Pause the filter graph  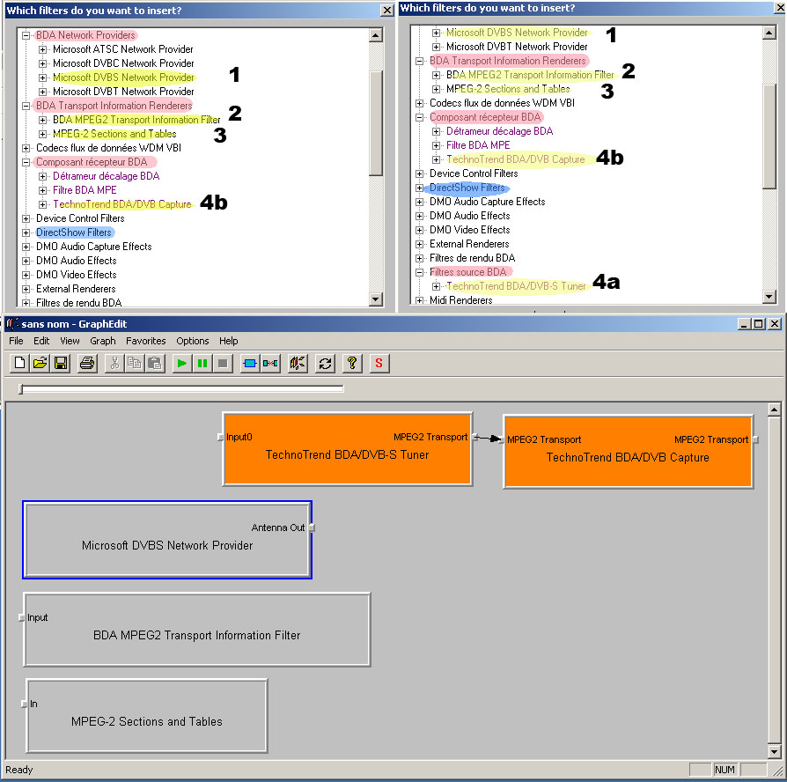click(x=202, y=363)
